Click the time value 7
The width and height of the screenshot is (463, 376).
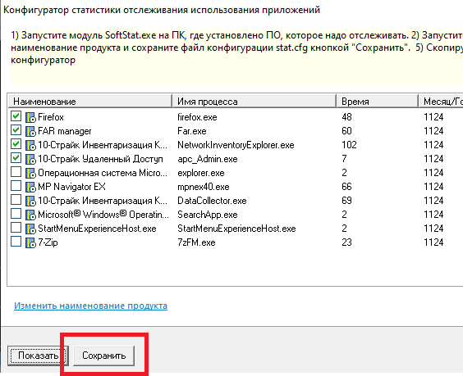344,159
